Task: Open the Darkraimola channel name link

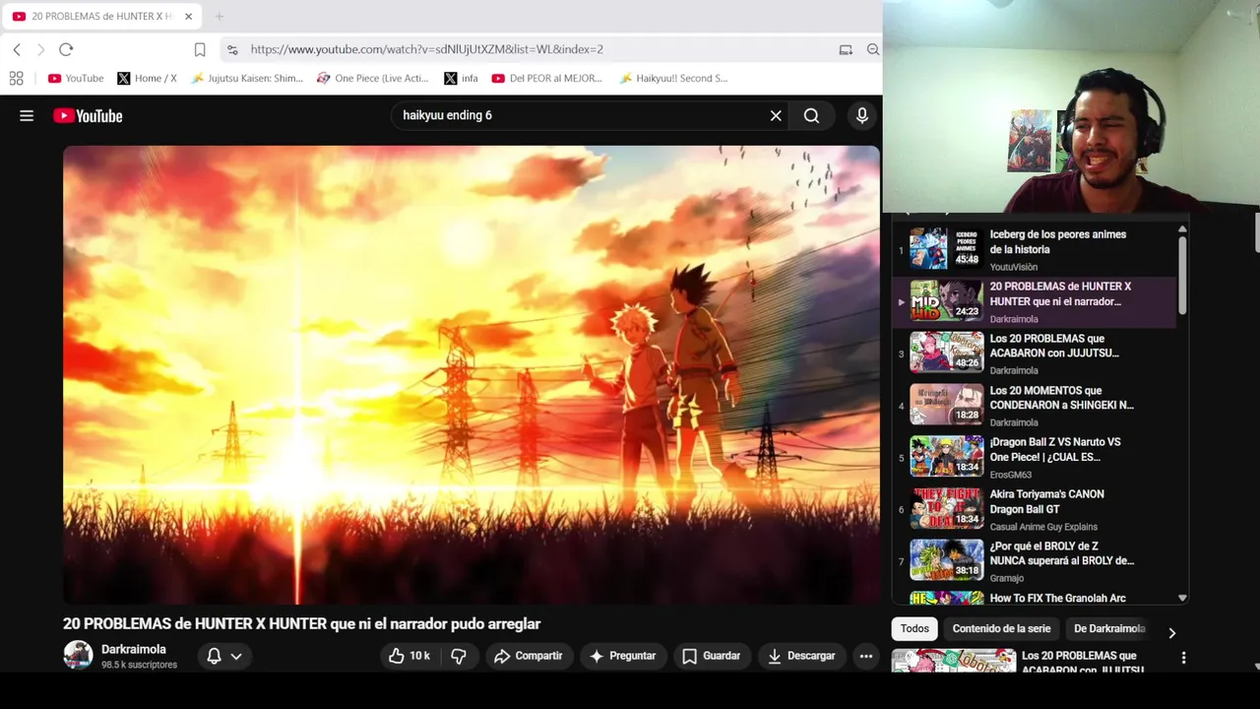Action: 134,649
